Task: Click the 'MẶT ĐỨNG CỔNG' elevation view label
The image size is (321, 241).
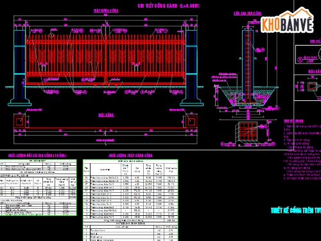Action: 106,10
